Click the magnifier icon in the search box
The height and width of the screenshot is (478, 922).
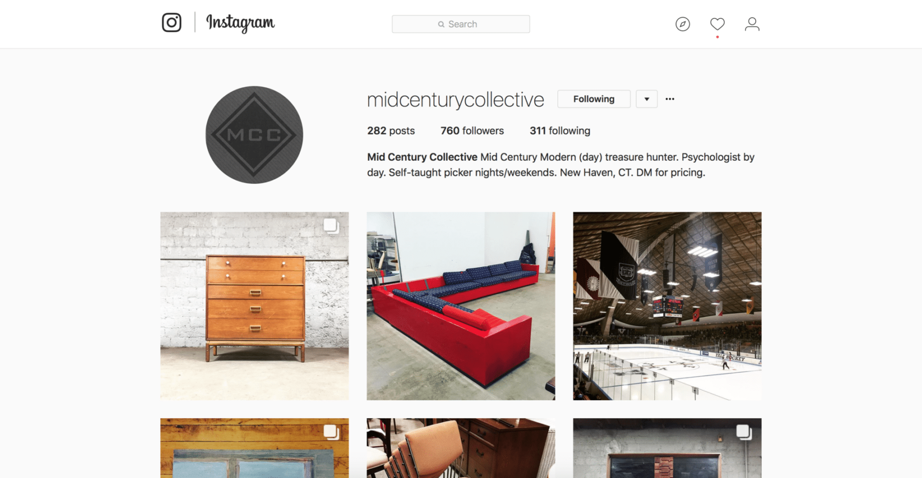(x=441, y=24)
